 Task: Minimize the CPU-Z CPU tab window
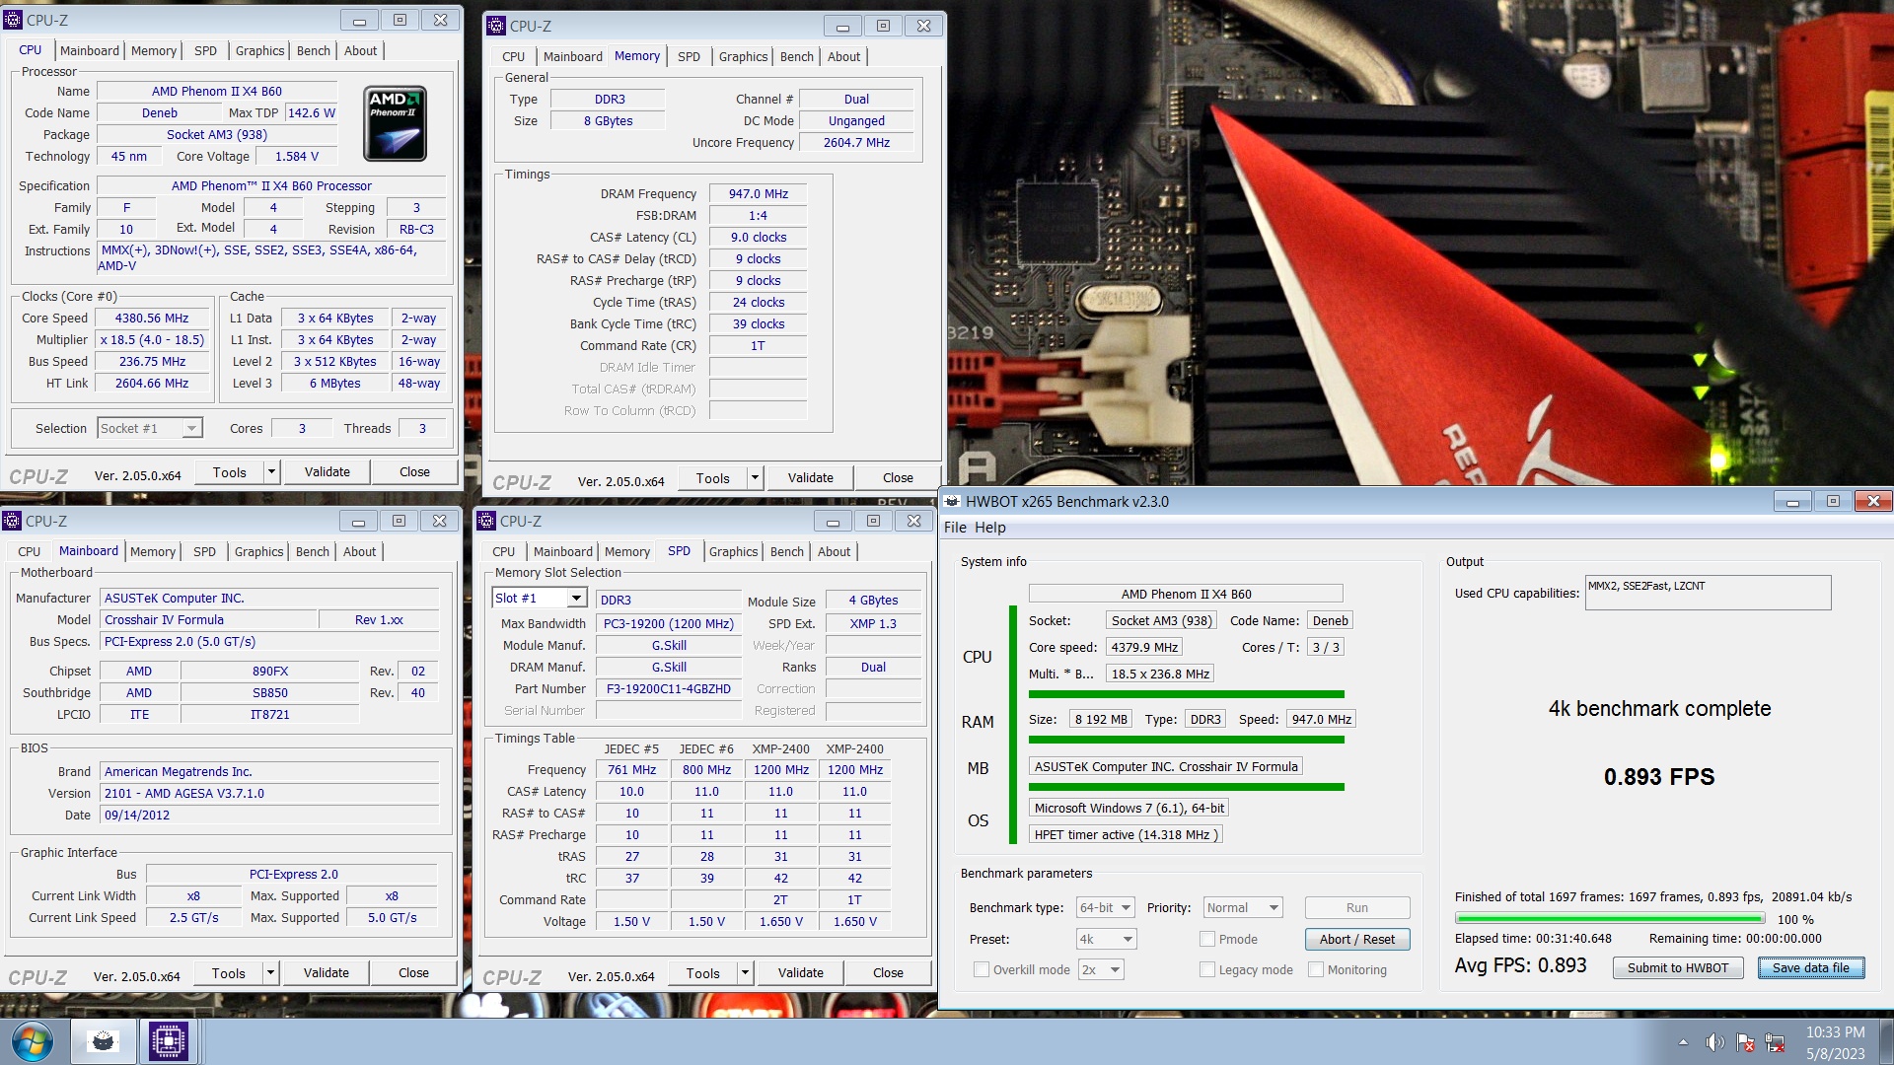coord(359,20)
